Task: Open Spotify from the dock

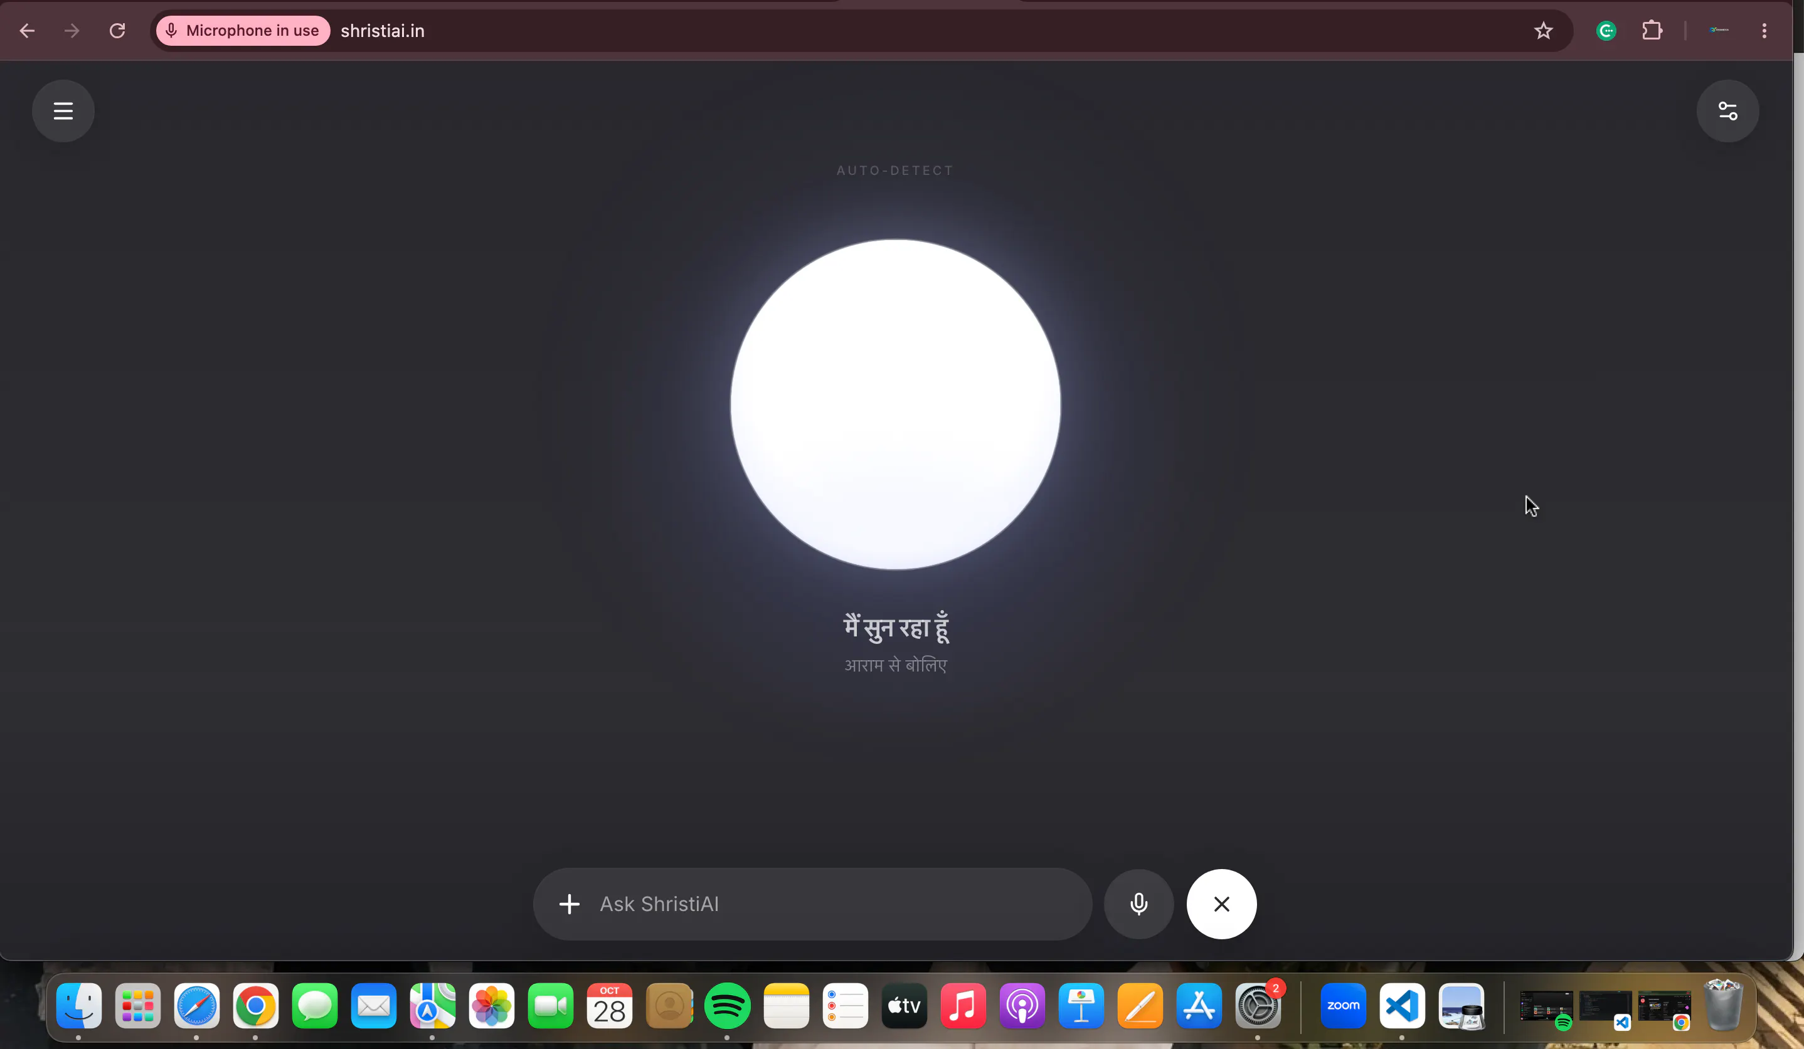Action: [728, 1005]
